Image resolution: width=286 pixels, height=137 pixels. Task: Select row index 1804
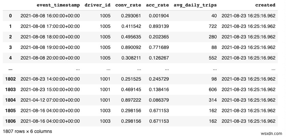[10, 100]
